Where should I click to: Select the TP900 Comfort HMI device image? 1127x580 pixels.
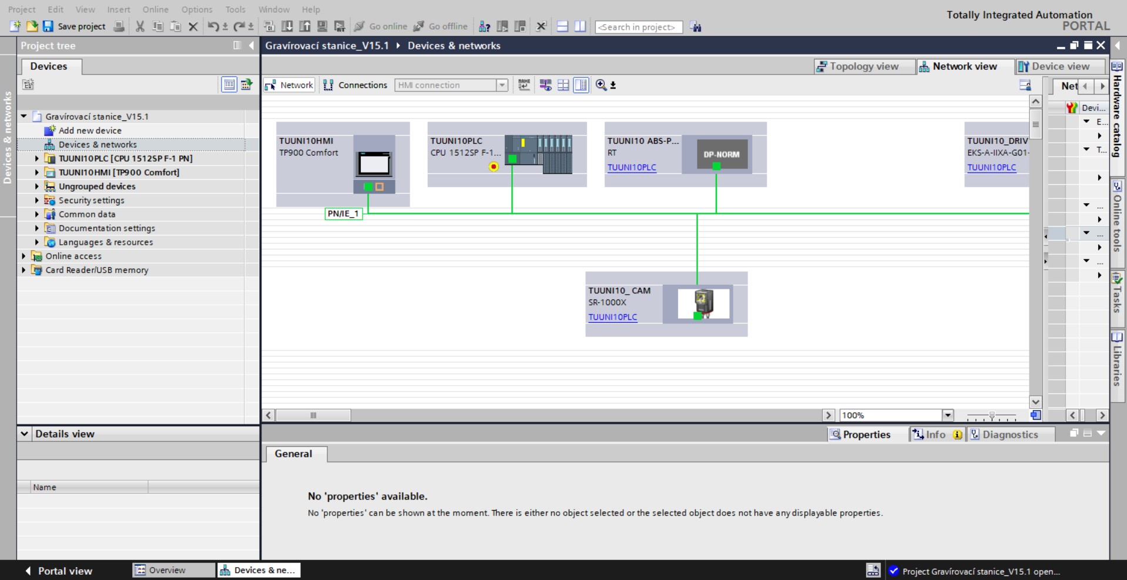point(374,164)
